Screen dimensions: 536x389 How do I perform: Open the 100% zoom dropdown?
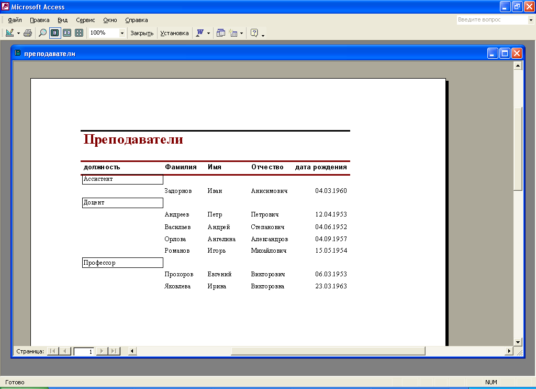click(122, 33)
